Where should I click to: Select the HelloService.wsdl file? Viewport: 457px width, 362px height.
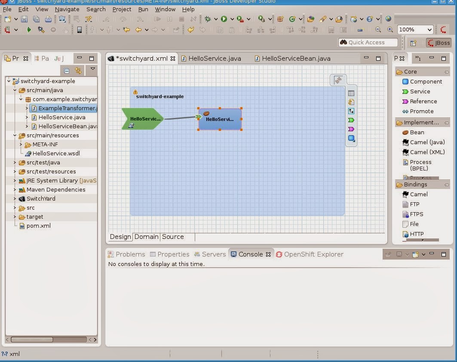52,153
